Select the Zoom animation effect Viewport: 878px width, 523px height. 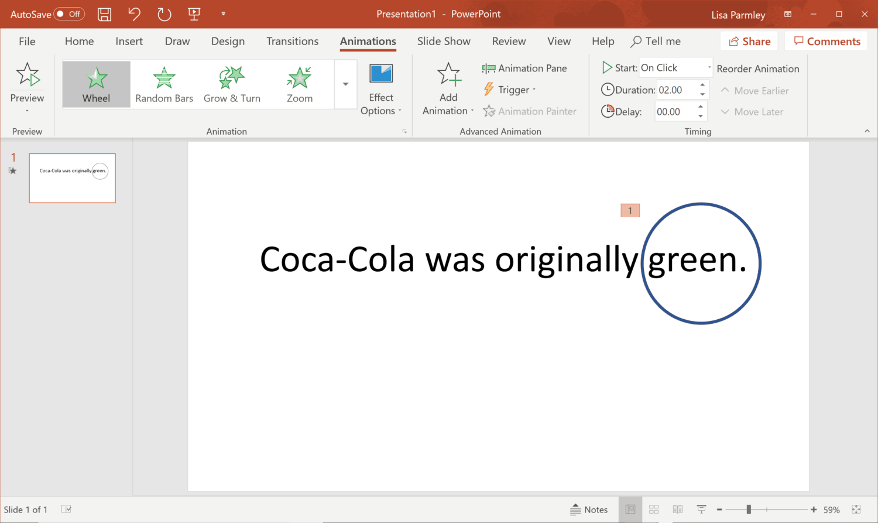tap(300, 84)
